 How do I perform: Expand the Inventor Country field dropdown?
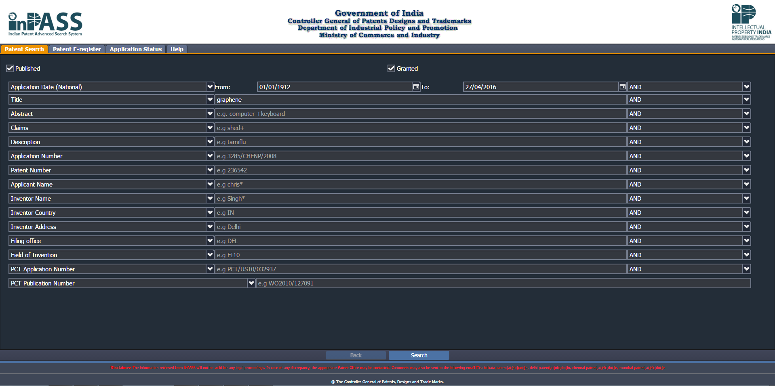[x=210, y=212]
